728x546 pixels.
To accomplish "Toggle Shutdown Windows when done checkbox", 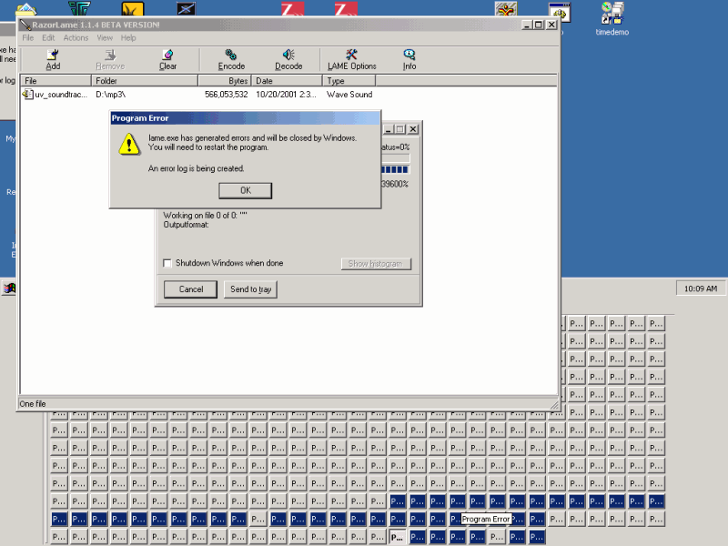I will 167,263.
